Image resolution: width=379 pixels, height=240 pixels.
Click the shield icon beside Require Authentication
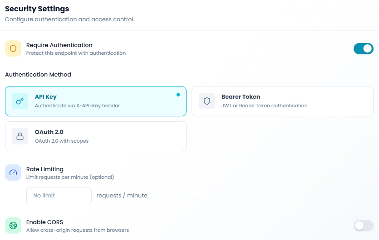[x=13, y=49]
